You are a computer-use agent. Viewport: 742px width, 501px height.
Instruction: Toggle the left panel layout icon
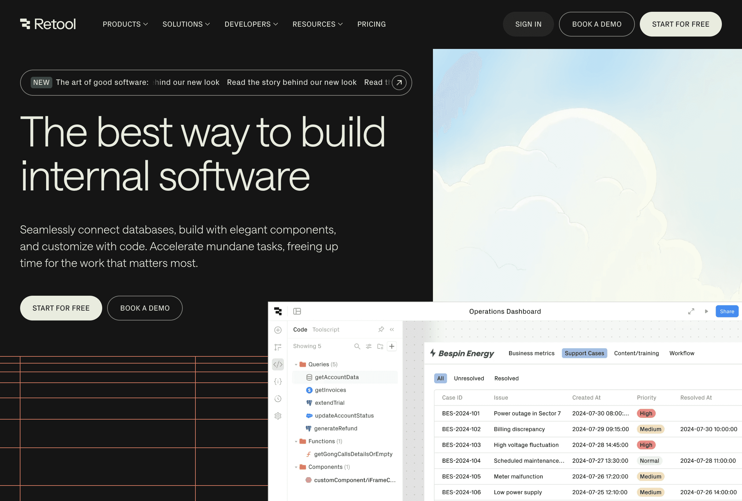pyautogui.click(x=297, y=311)
